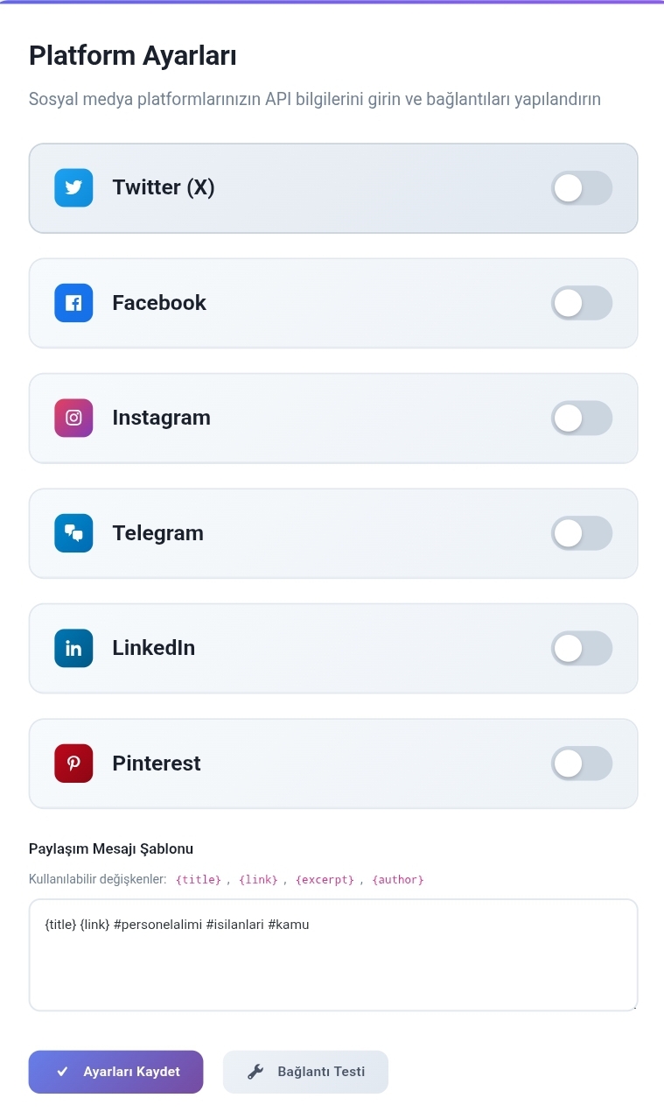
Task: Click the checkmark icon on Ayarları Kaydet
Action: point(62,1072)
